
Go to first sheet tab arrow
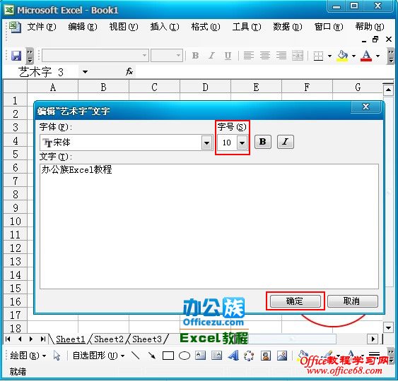click(8, 339)
